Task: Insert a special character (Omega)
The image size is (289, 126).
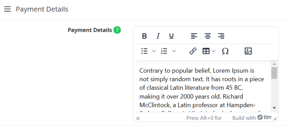Action: (225, 51)
